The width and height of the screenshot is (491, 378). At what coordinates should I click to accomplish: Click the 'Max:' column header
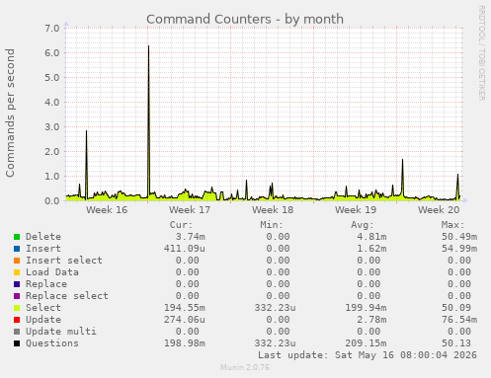point(452,225)
